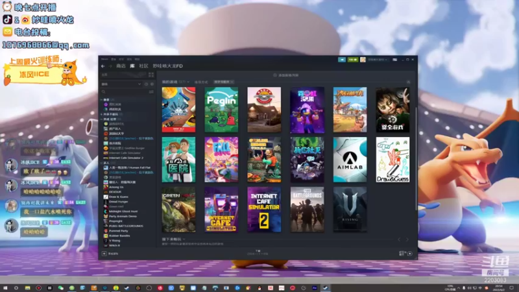This screenshot has height=292, width=519.
Task: Click the library vertical scrollbar
Action: pyautogui.click(x=416, y=159)
